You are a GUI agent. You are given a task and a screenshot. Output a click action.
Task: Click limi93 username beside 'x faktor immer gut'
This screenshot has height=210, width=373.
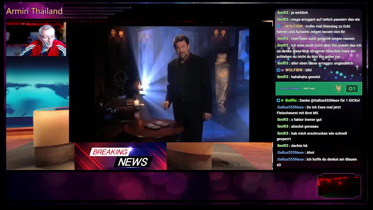point(283,120)
